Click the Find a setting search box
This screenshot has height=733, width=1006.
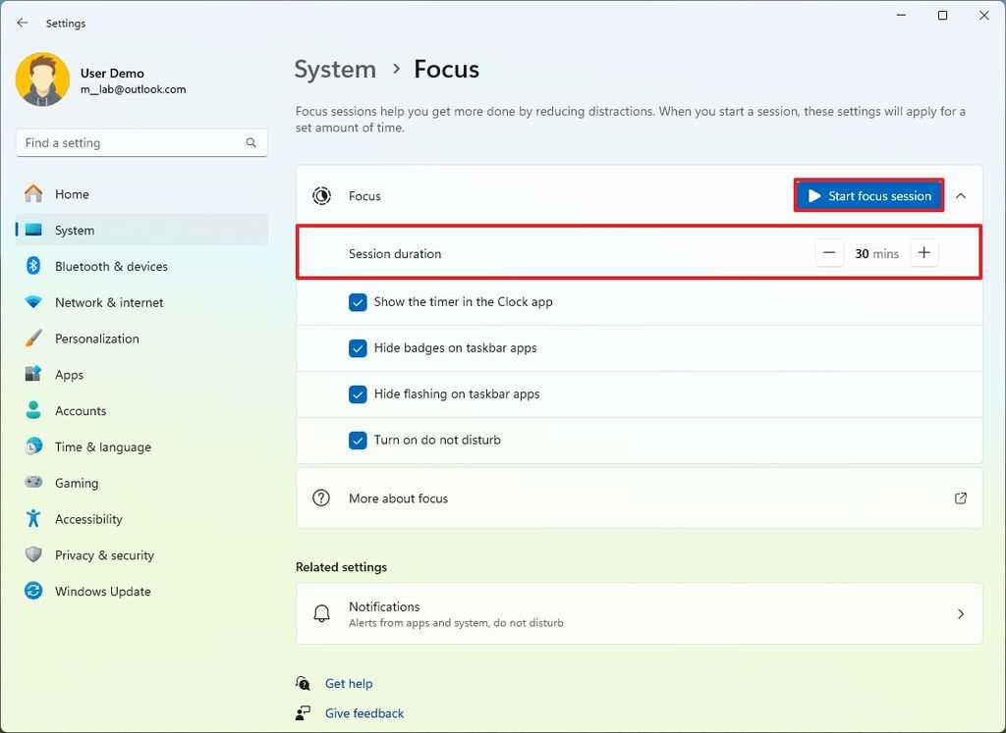[x=140, y=142]
